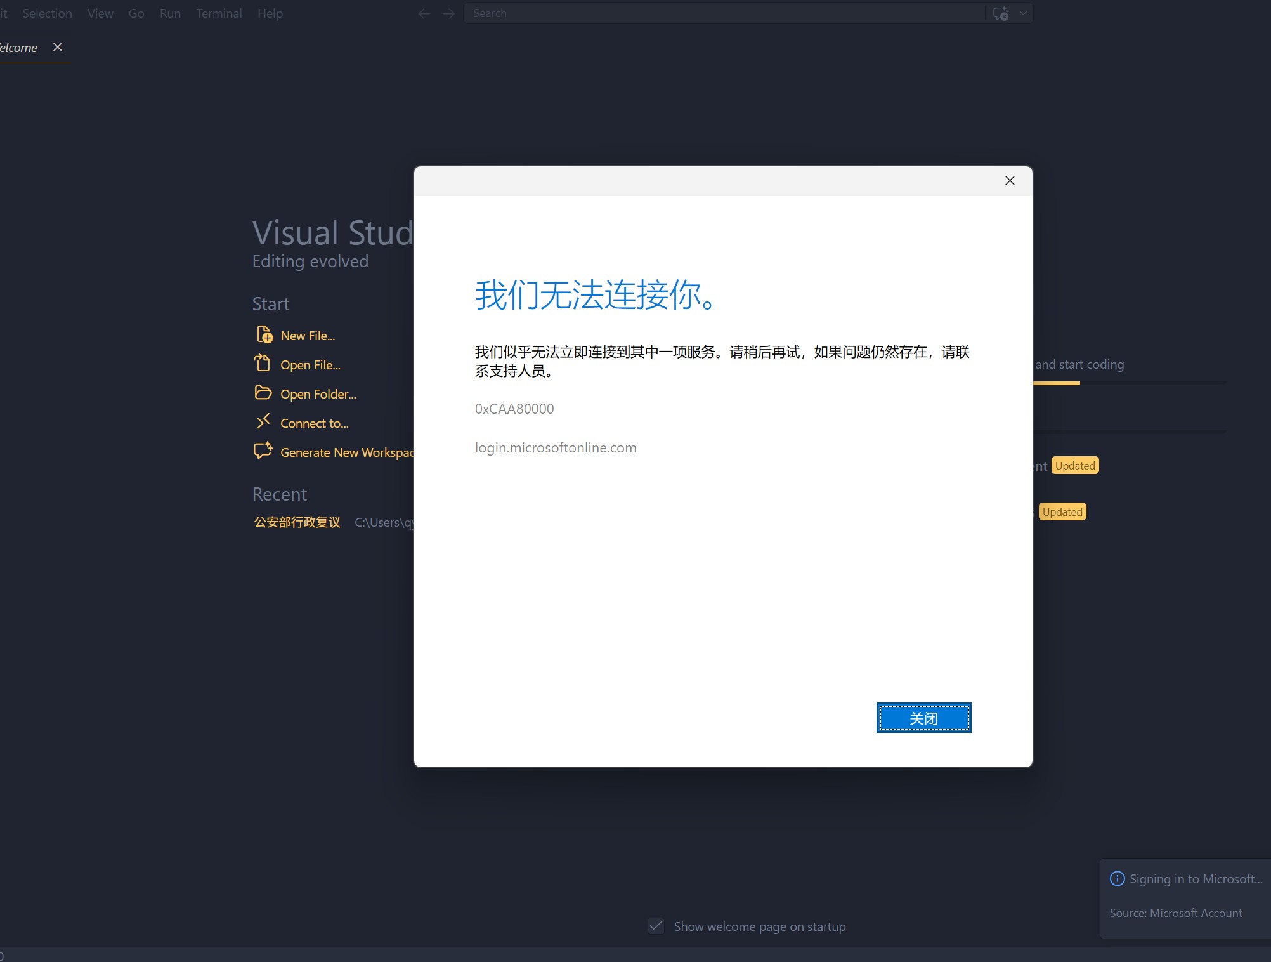Viewport: 1271px width, 962px height.
Task: Click the New File icon
Action: 264,334
